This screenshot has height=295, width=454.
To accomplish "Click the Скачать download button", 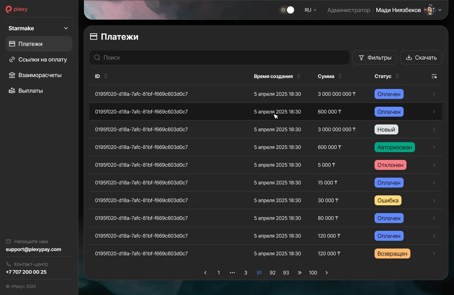I will (421, 57).
